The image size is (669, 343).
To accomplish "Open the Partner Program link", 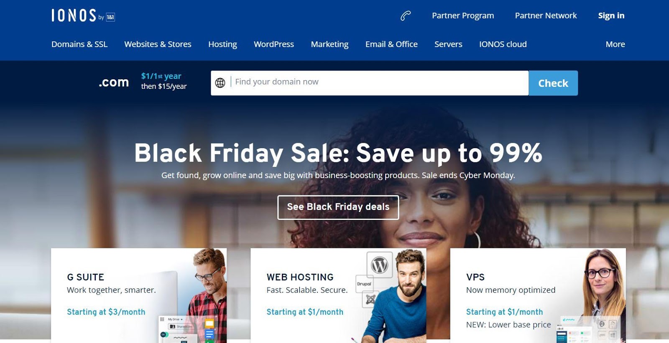I will [x=463, y=15].
